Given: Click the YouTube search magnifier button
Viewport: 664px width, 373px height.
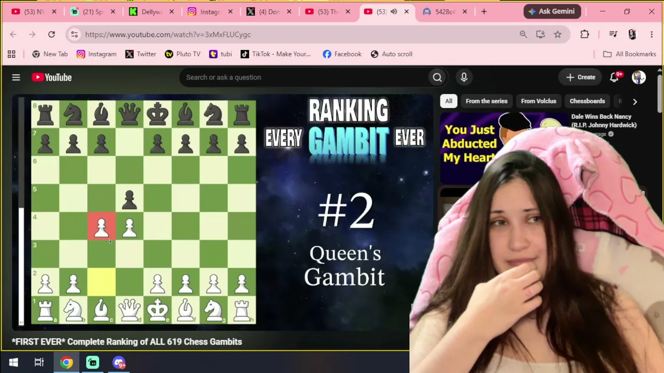Looking at the screenshot, I should click(x=437, y=77).
